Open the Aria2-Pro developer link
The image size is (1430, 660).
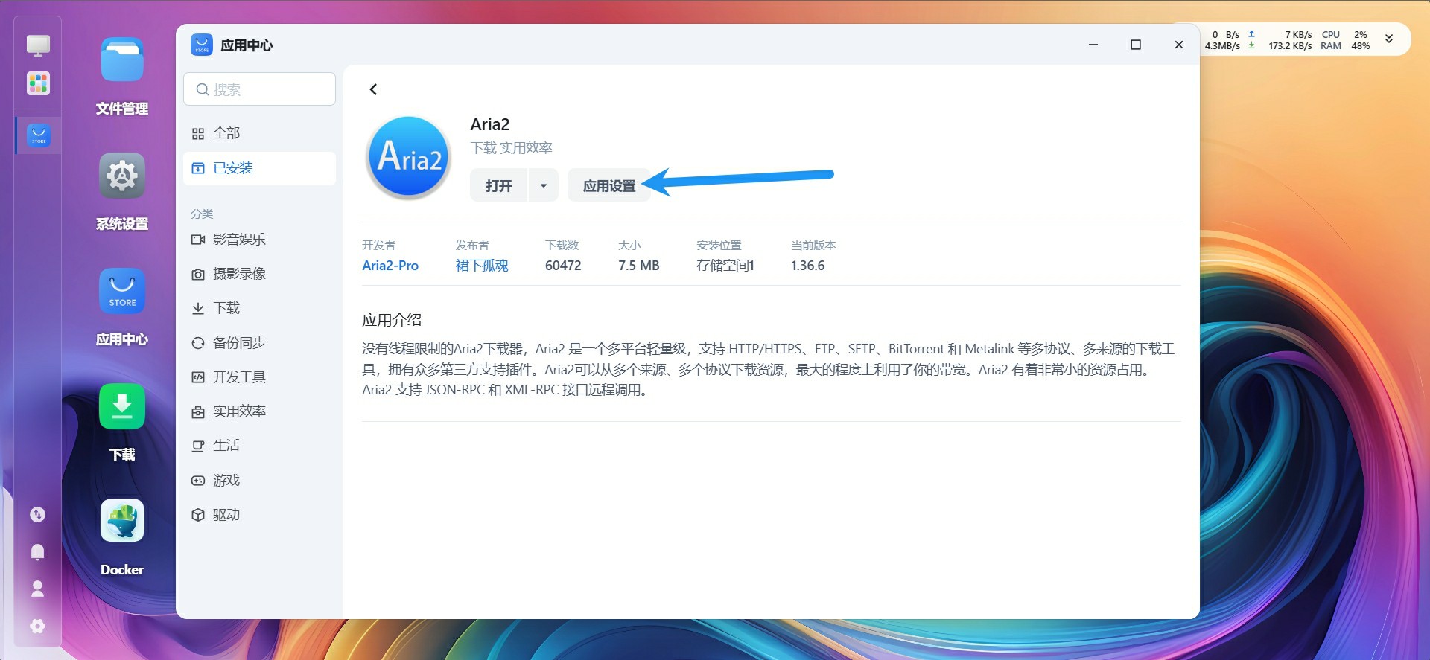click(x=390, y=266)
